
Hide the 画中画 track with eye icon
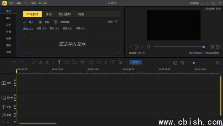[15, 101]
